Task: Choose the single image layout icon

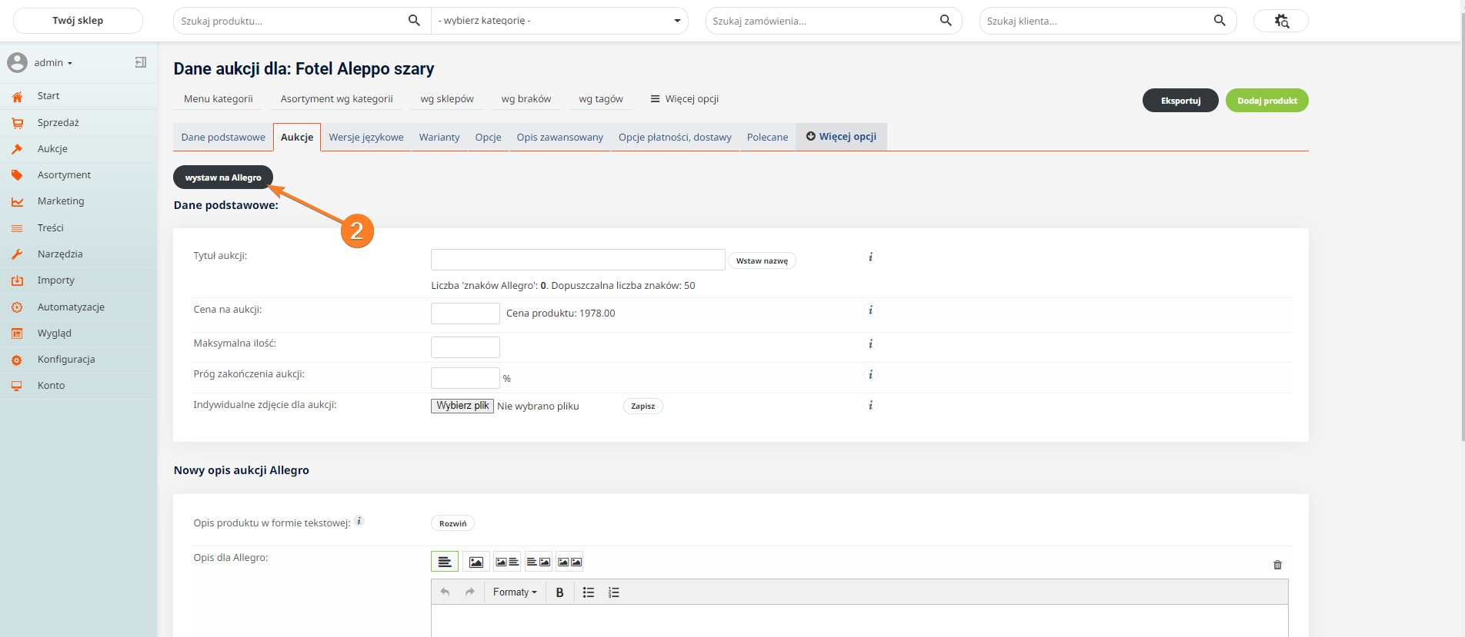Action: [476, 562]
